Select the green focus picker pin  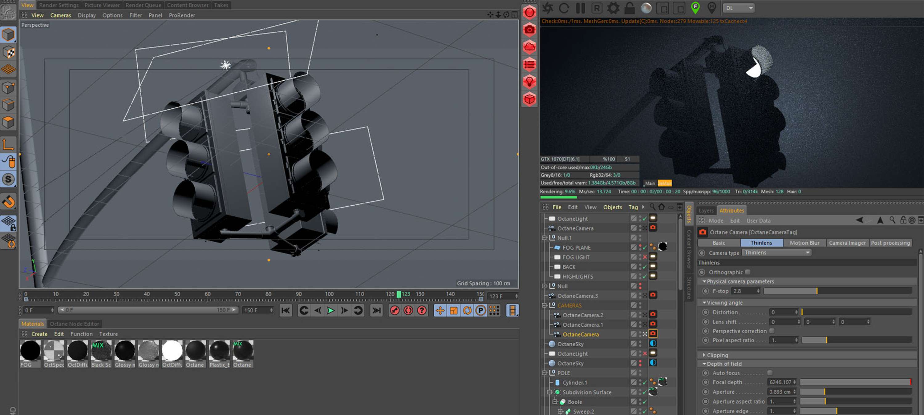tap(695, 8)
